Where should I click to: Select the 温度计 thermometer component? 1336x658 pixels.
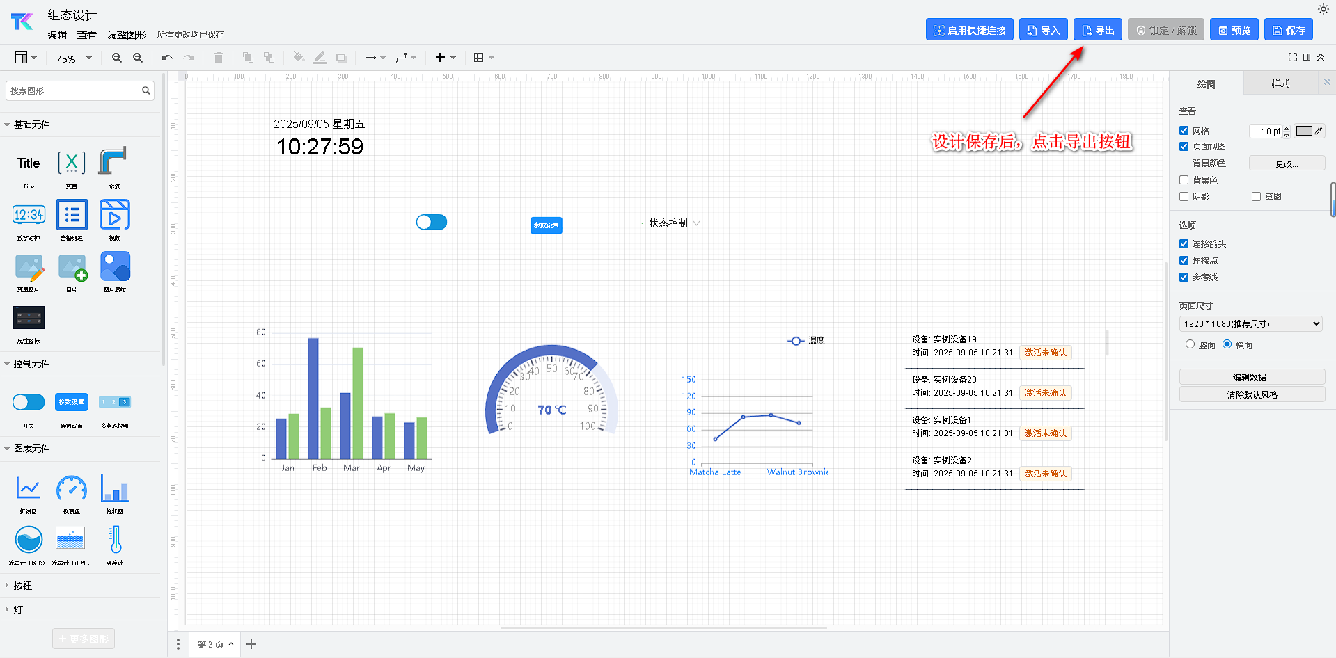(x=115, y=540)
